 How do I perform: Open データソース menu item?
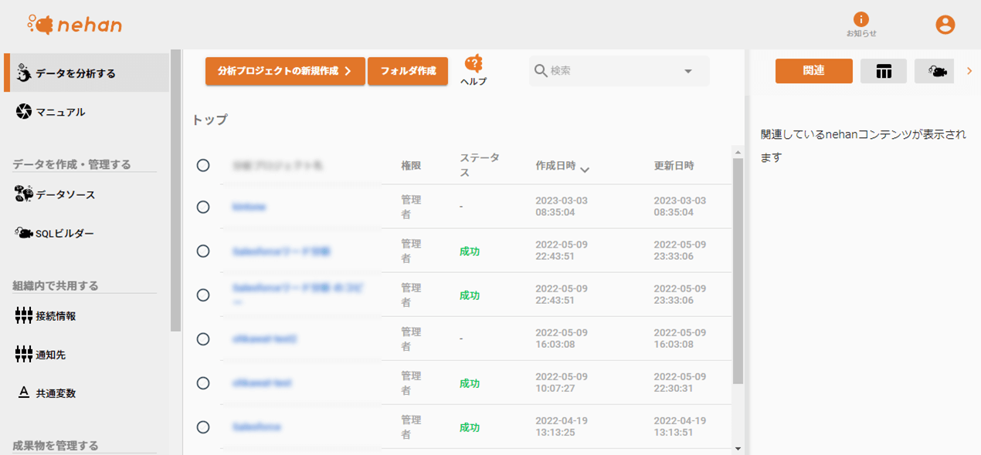point(87,194)
